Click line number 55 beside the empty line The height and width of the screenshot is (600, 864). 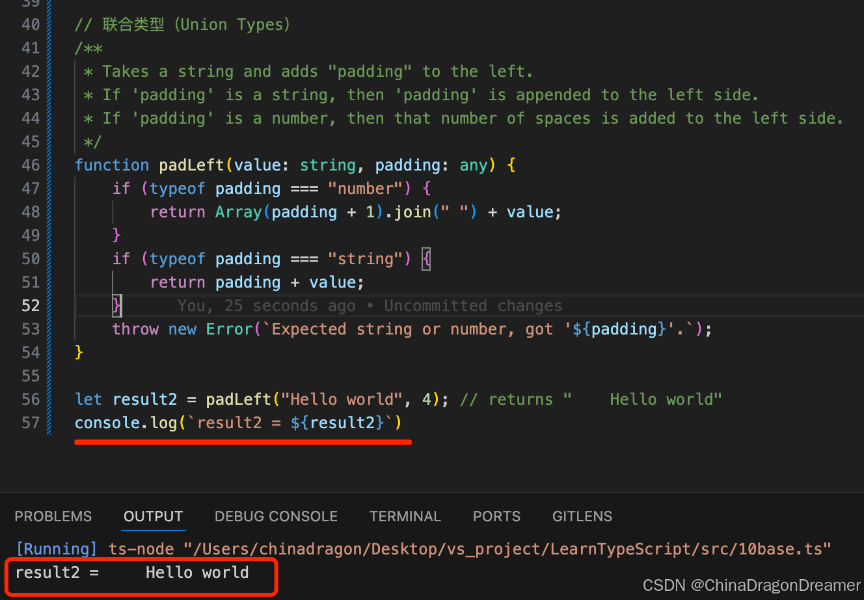(31, 376)
